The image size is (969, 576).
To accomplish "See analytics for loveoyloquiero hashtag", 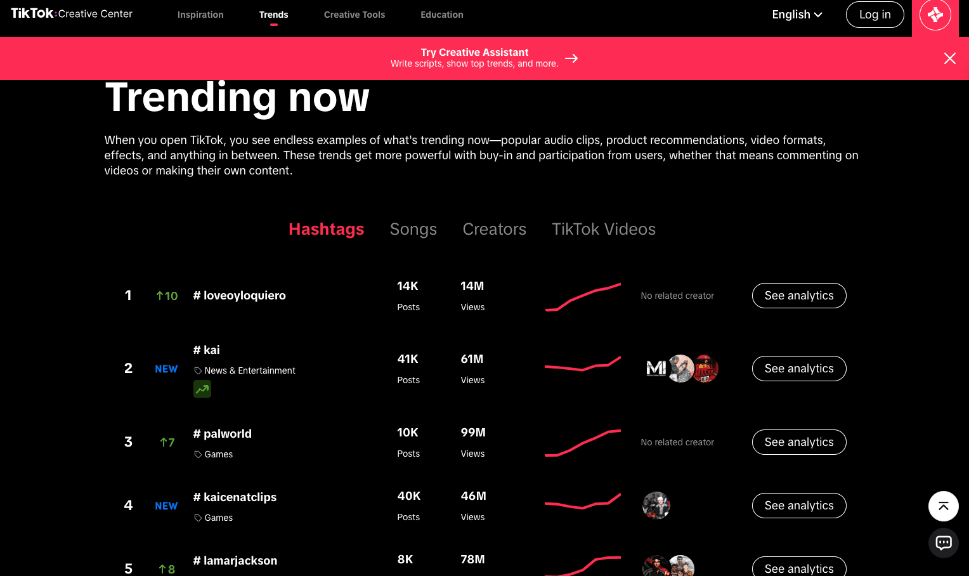I will (x=798, y=296).
